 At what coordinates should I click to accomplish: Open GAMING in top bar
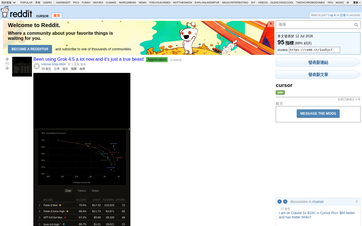tap(111, 3)
